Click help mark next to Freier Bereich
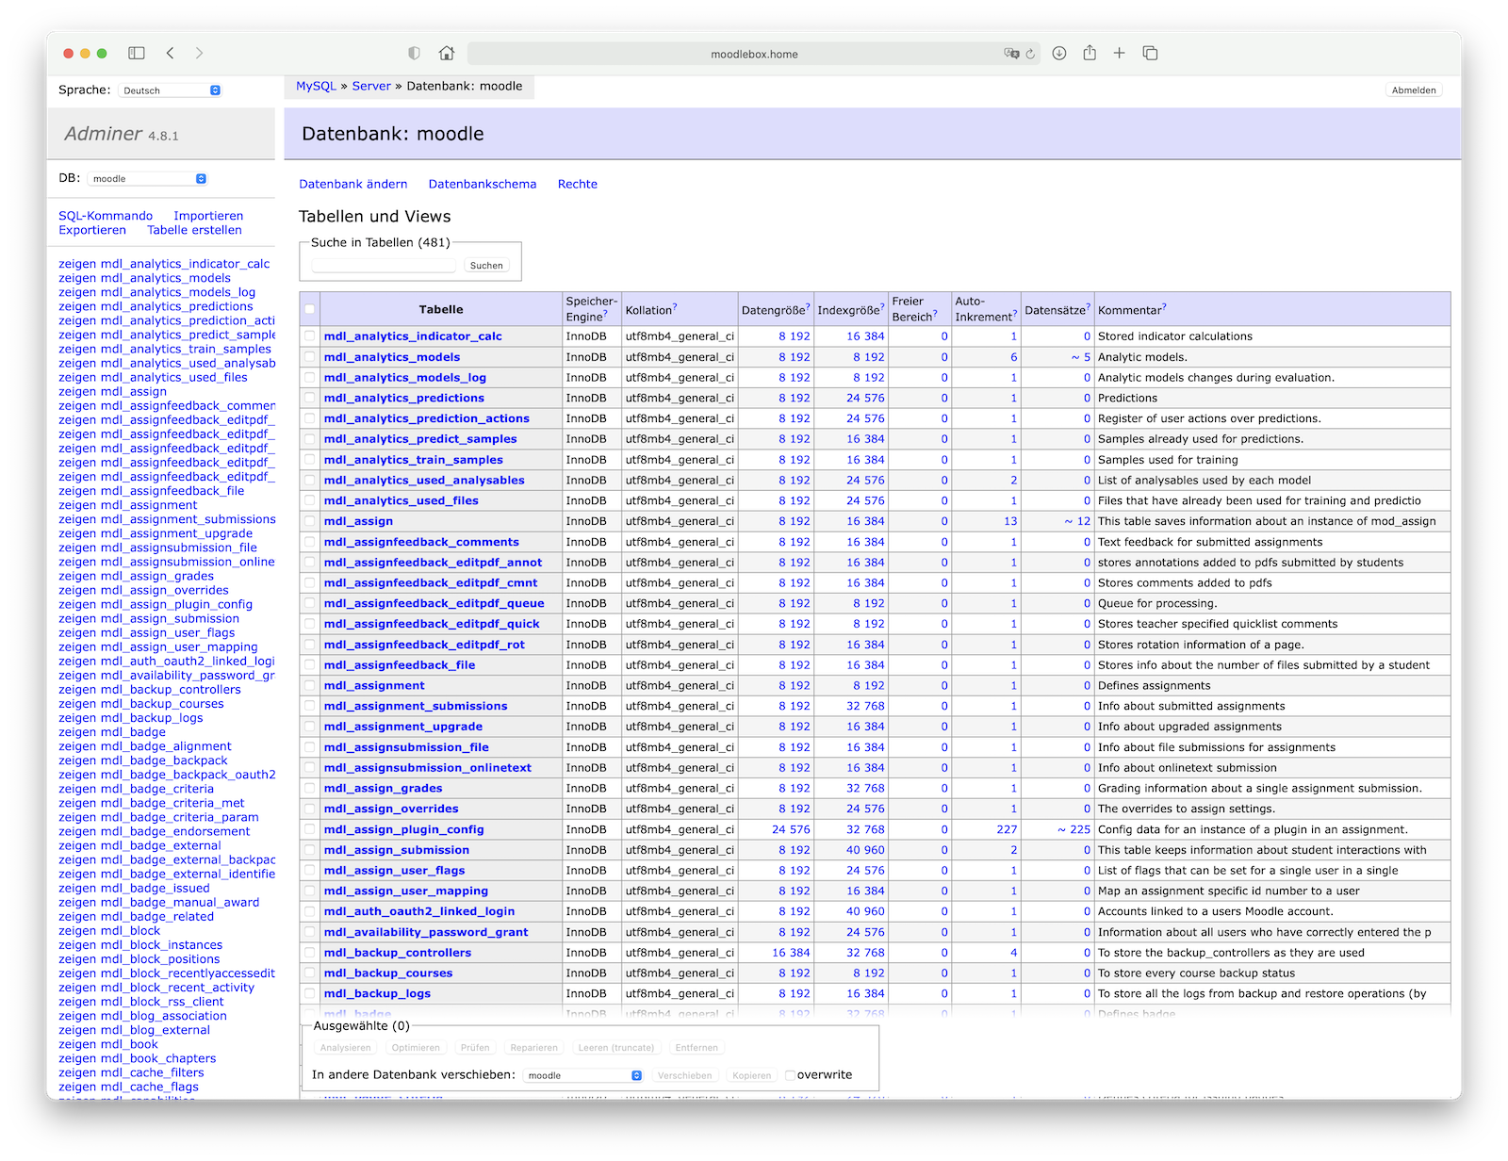The image size is (1508, 1161). 935,313
